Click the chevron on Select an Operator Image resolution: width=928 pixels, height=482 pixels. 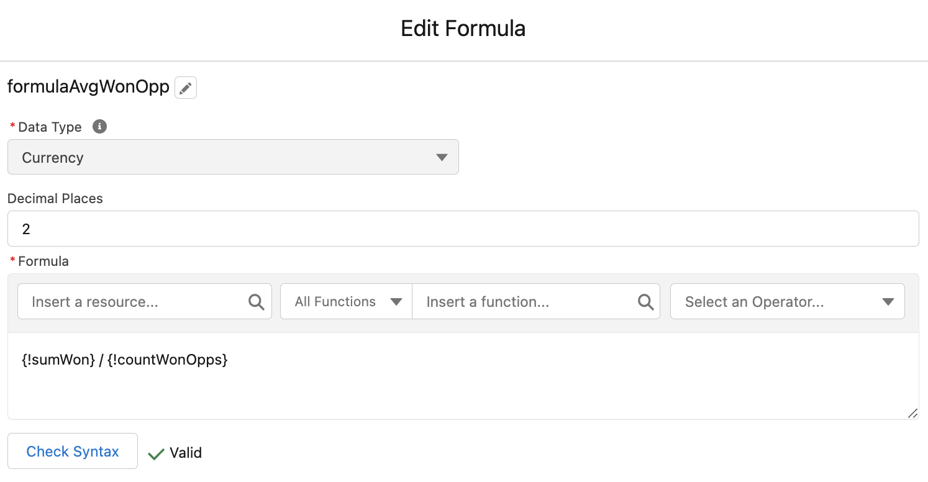pyautogui.click(x=887, y=301)
